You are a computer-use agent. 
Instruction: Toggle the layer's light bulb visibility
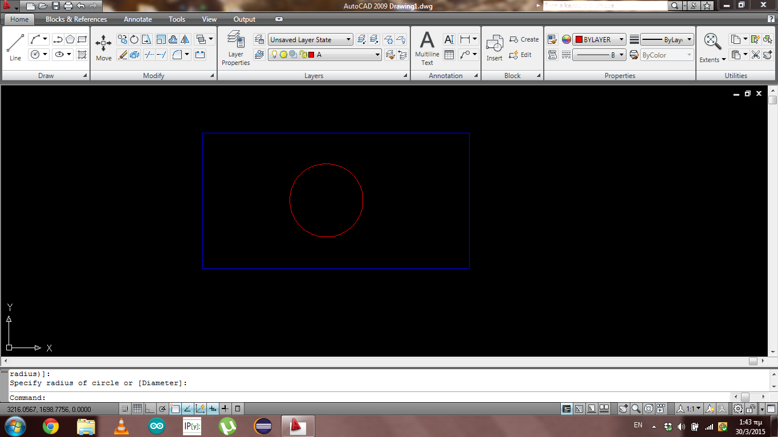coord(274,54)
